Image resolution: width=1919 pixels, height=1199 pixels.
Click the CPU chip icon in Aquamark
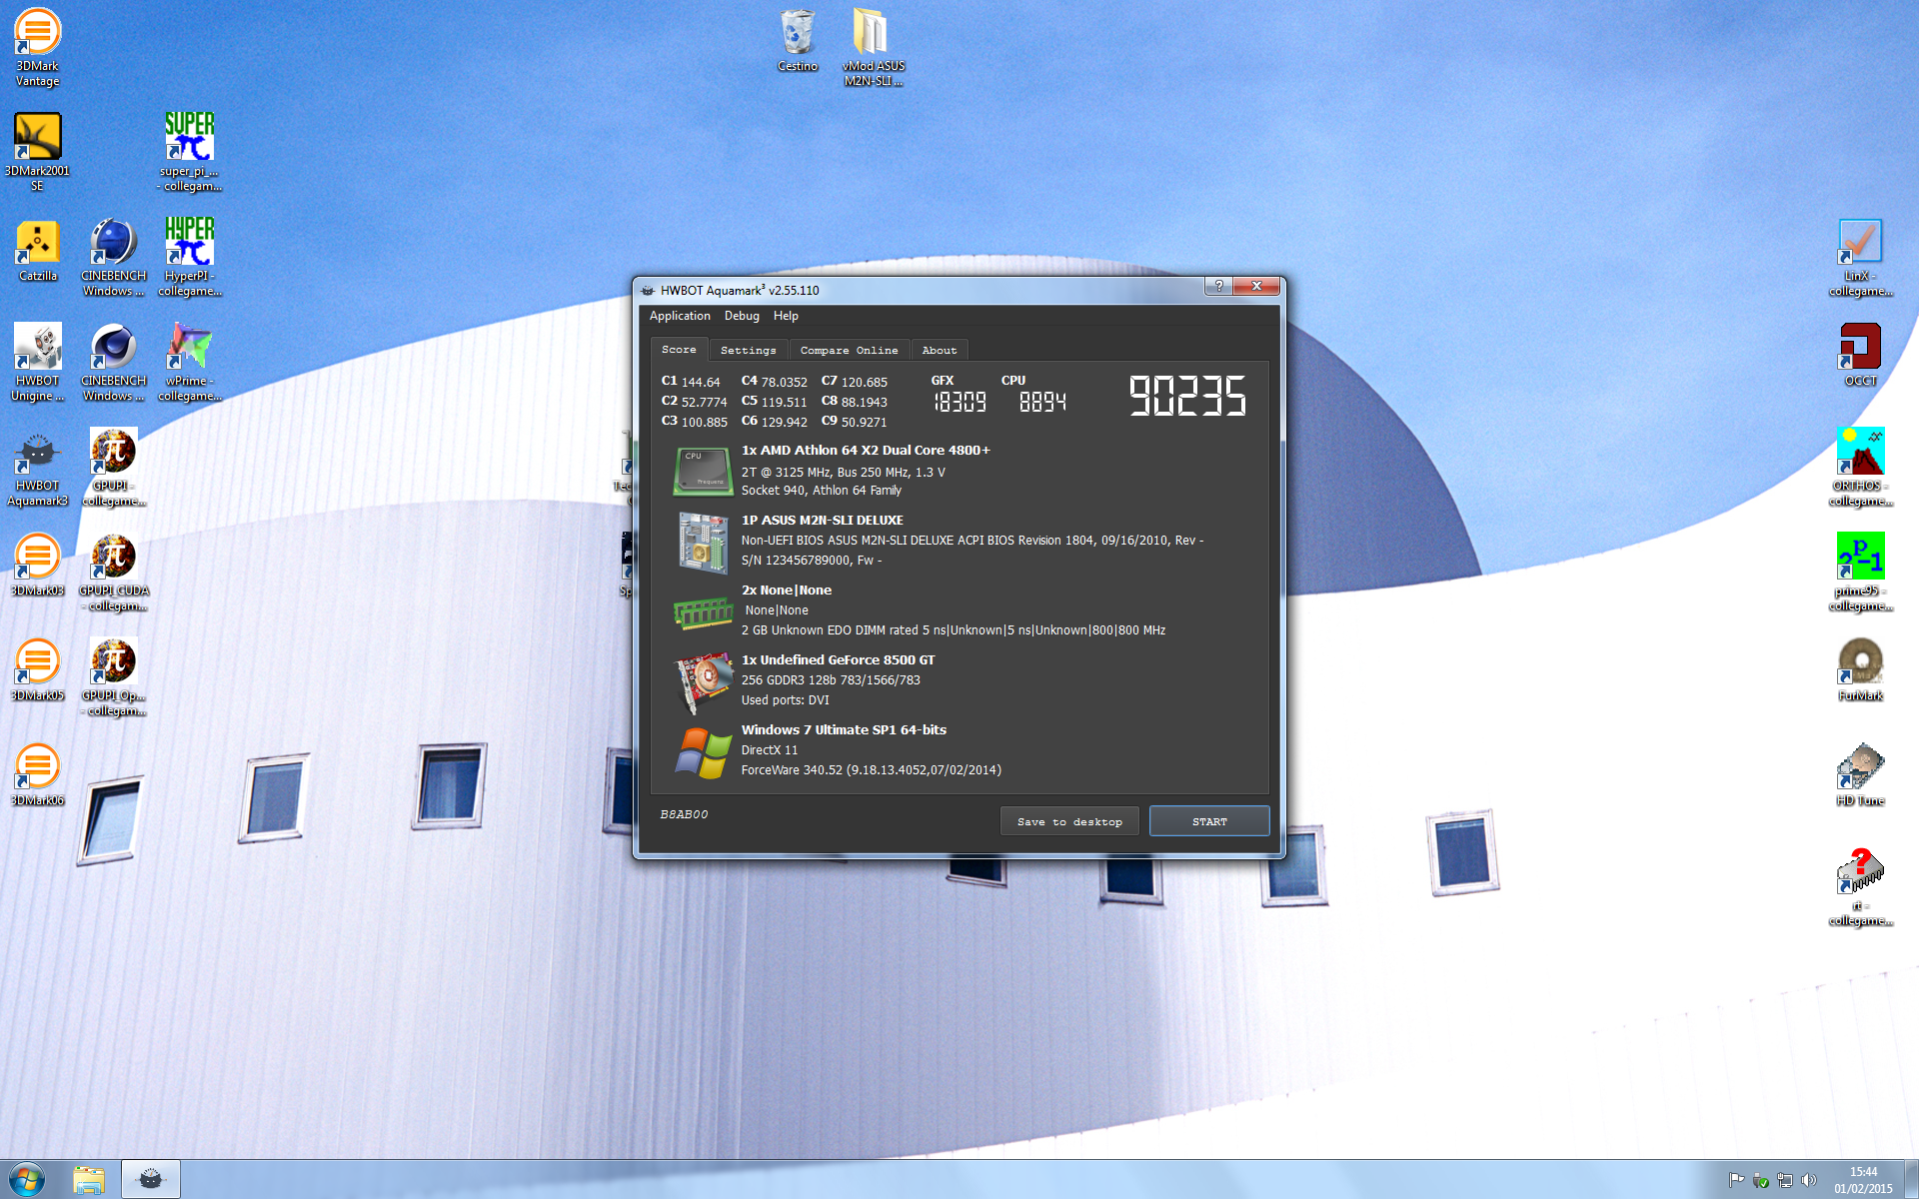703,471
